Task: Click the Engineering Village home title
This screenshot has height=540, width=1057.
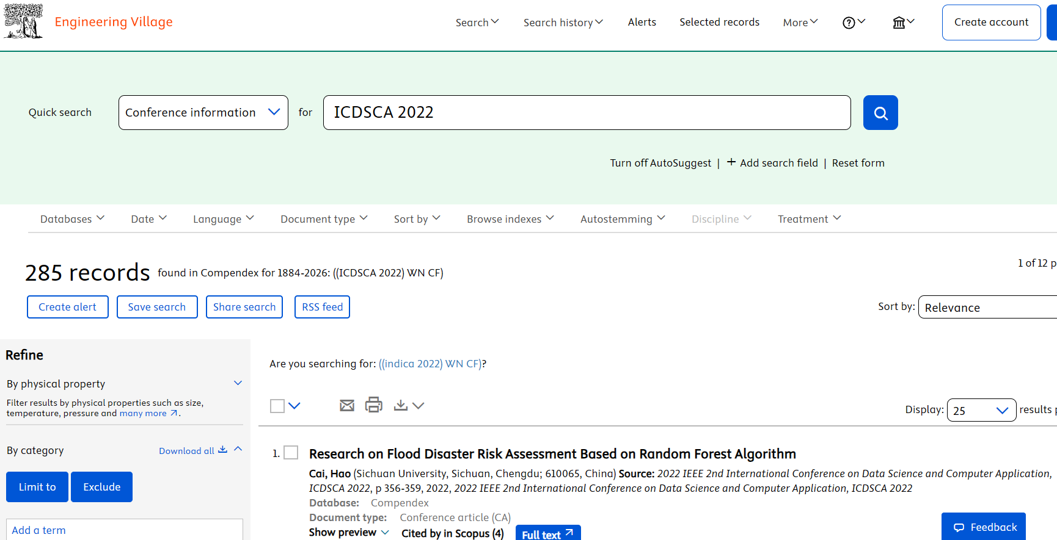Action: click(x=114, y=22)
